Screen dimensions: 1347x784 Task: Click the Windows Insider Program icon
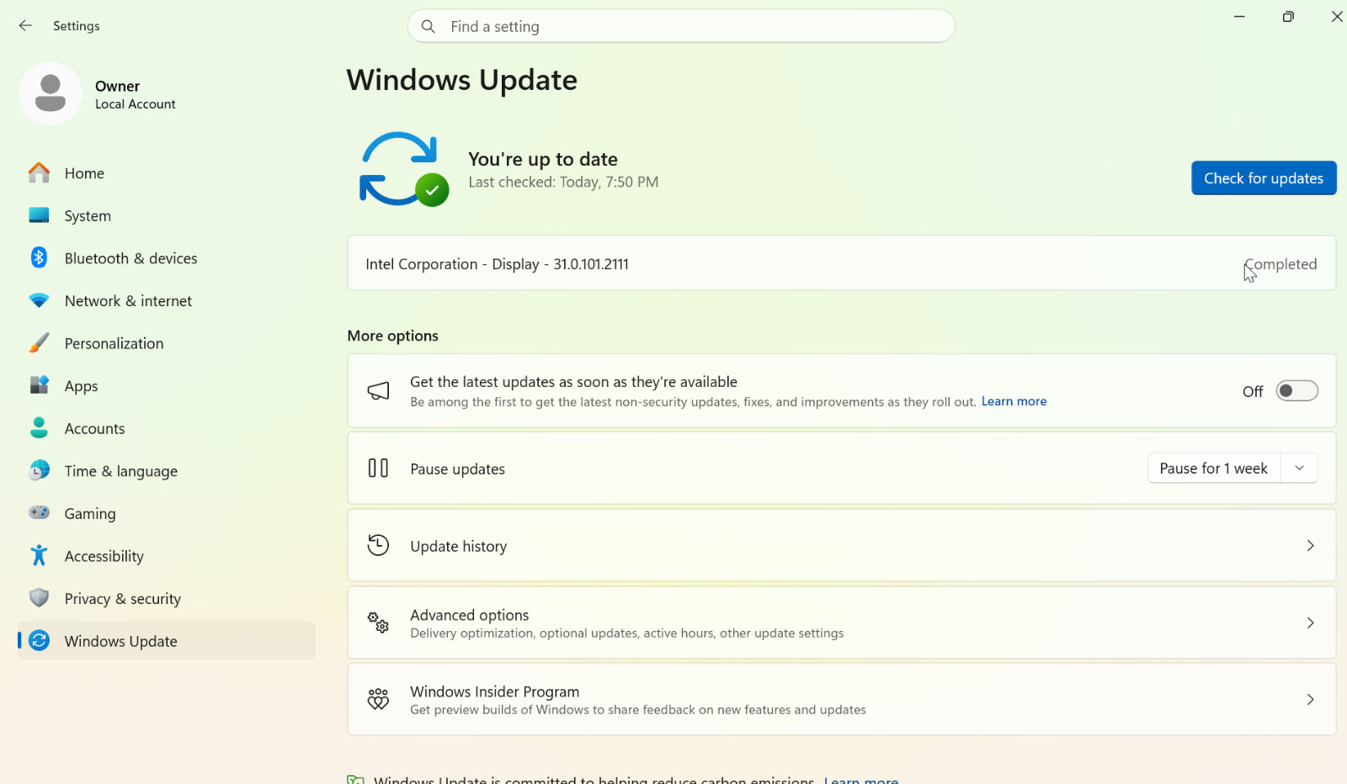point(379,700)
